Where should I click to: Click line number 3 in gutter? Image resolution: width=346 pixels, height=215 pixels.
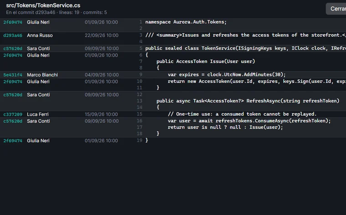pos(141,35)
